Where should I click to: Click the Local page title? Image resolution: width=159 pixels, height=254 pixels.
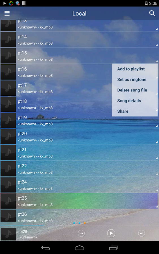tap(79, 14)
